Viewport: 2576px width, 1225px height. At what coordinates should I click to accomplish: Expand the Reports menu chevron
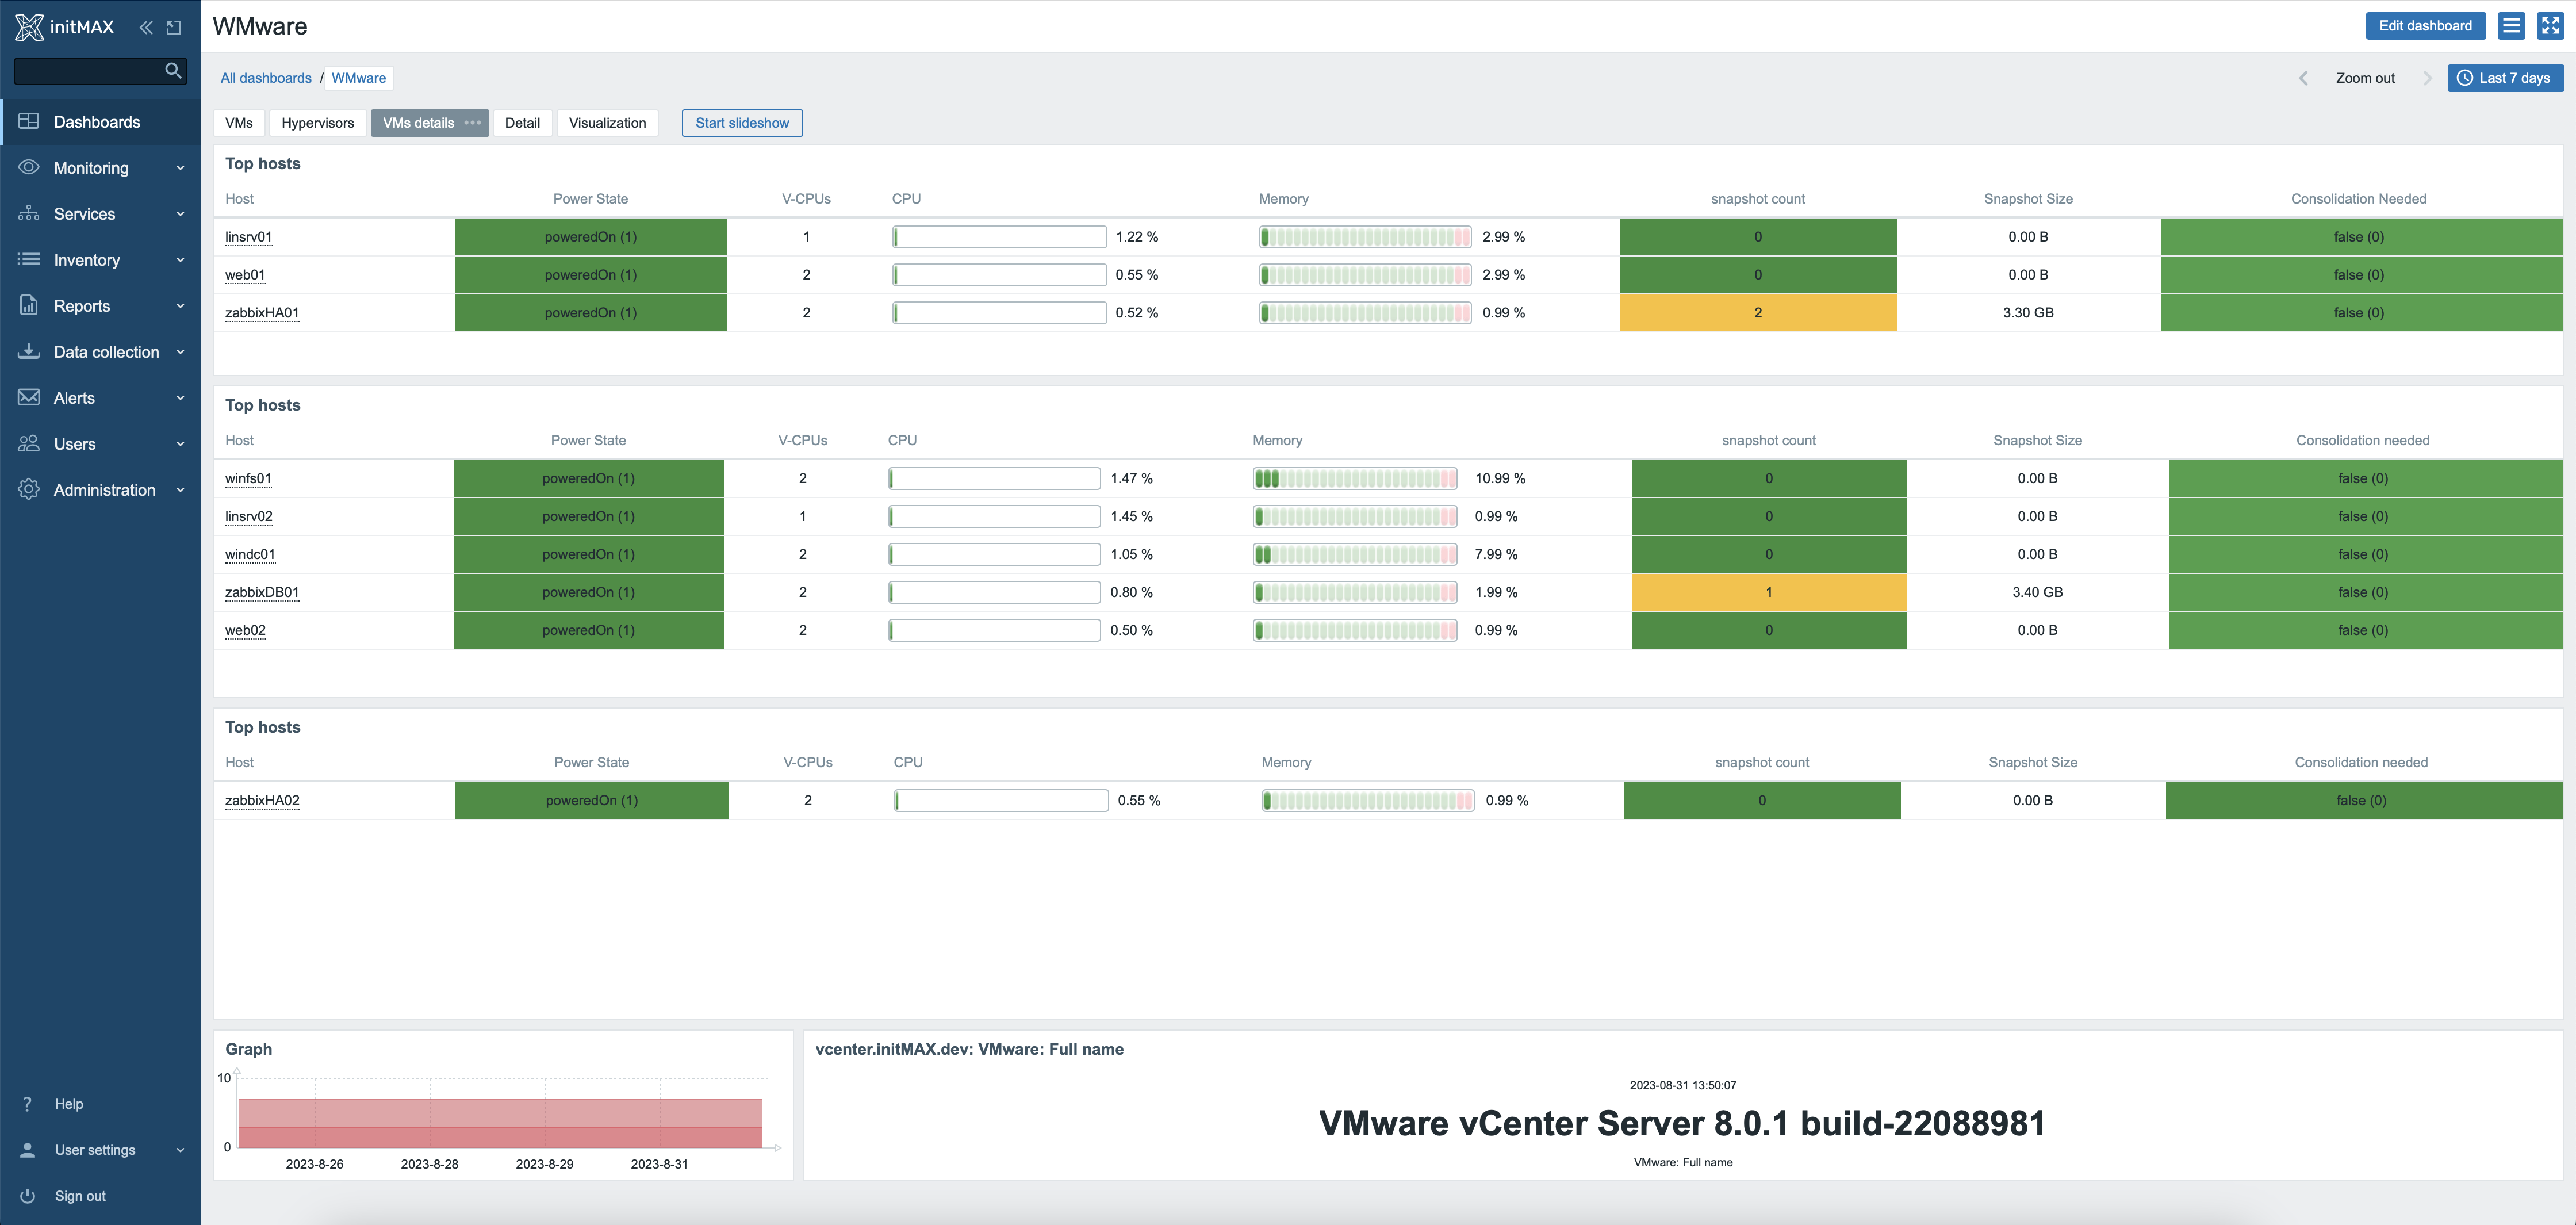pyautogui.click(x=181, y=306)
